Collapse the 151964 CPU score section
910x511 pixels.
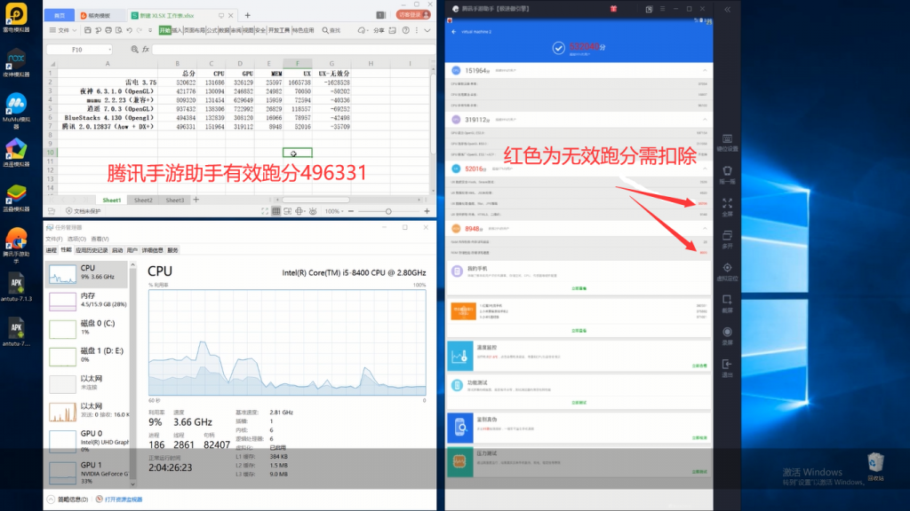pyautogui.click(x=705, y=71)
